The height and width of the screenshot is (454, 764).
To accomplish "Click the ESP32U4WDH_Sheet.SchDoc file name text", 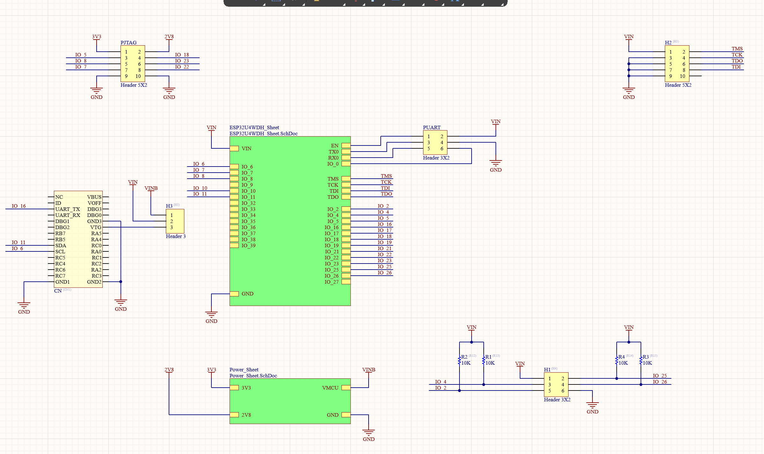I will coord(263,134).
